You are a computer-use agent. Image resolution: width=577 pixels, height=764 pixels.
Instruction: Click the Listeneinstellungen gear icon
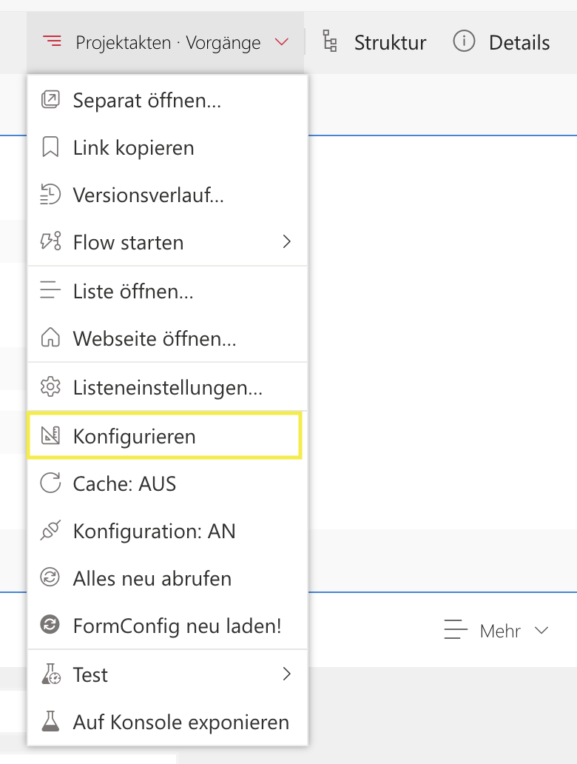[50, 386]
